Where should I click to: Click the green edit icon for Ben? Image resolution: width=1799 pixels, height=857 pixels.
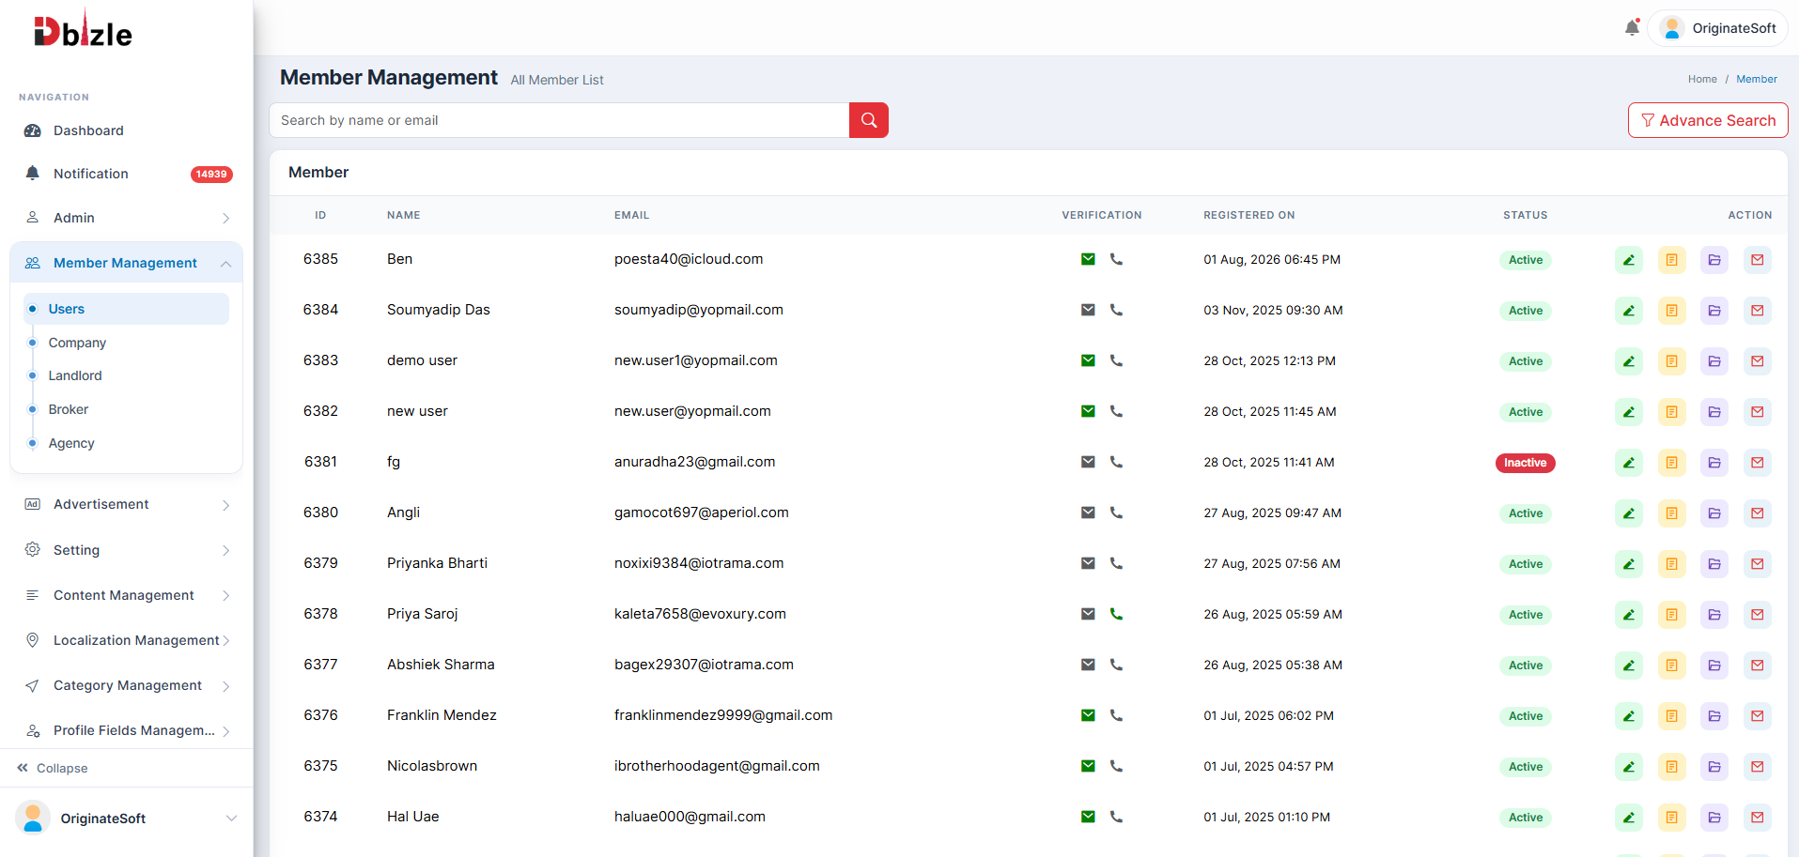point(1628,260)
